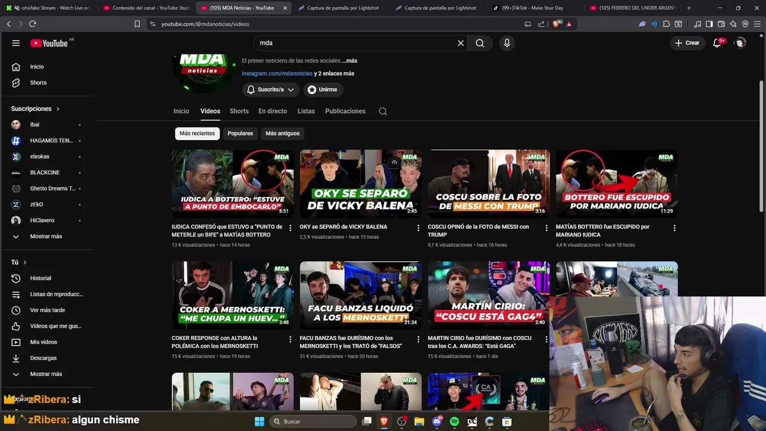This screenshot has height=431, width=766.
Task: Open options for FACU BANZAS video
Action: [418, 339]
